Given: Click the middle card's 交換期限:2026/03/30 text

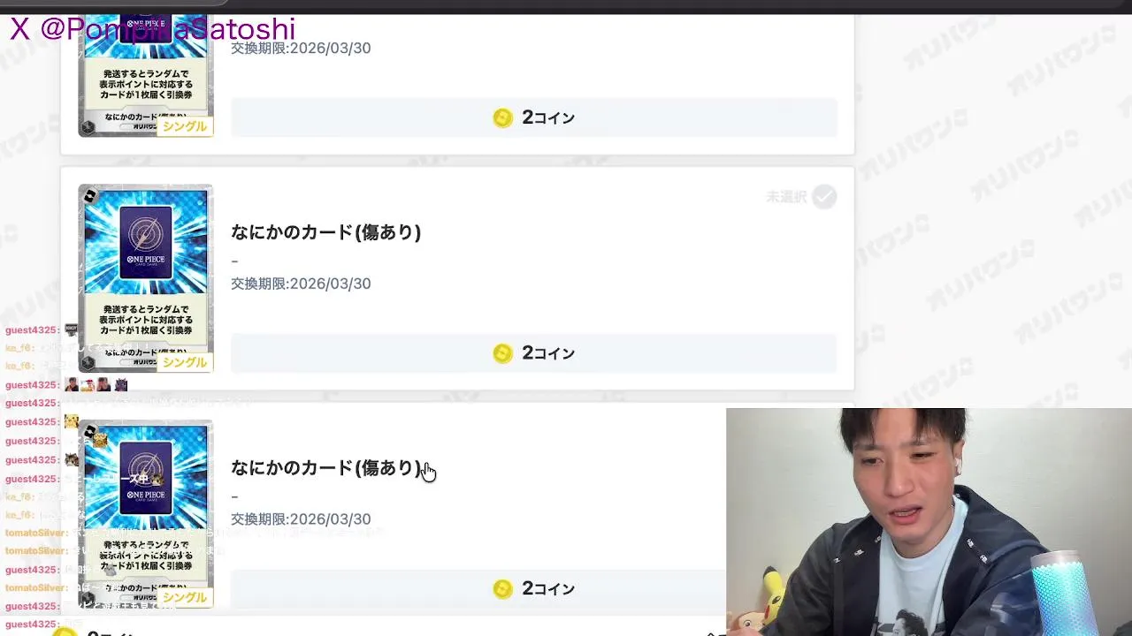Looking at the screenshot, I should (301, 284).
